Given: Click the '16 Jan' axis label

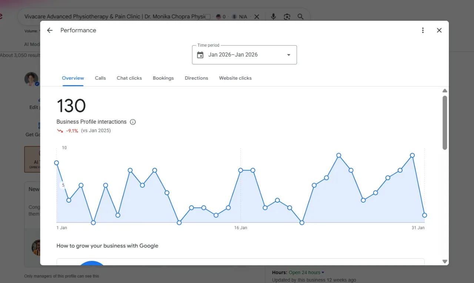Looking at the screenshot, I should pyautogui.click(x=241, y=228).
